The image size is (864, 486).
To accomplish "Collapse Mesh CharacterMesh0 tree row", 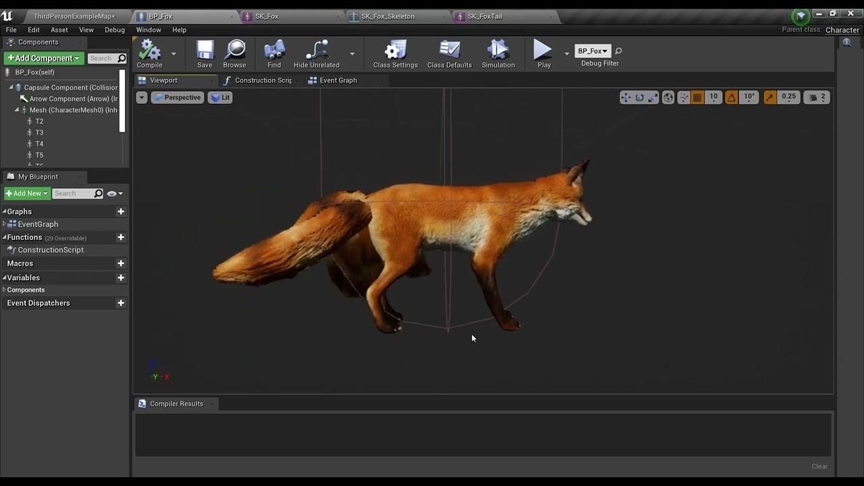I will click(17, 110).
